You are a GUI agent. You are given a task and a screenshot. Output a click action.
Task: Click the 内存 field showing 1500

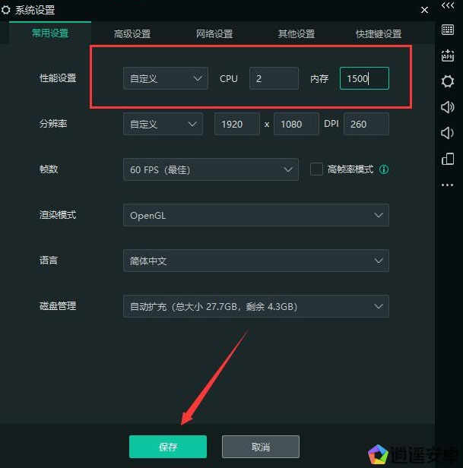click(364, 78)
